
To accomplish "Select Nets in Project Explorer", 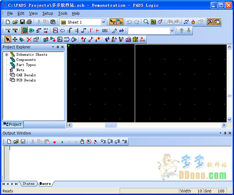I will 20,70.
